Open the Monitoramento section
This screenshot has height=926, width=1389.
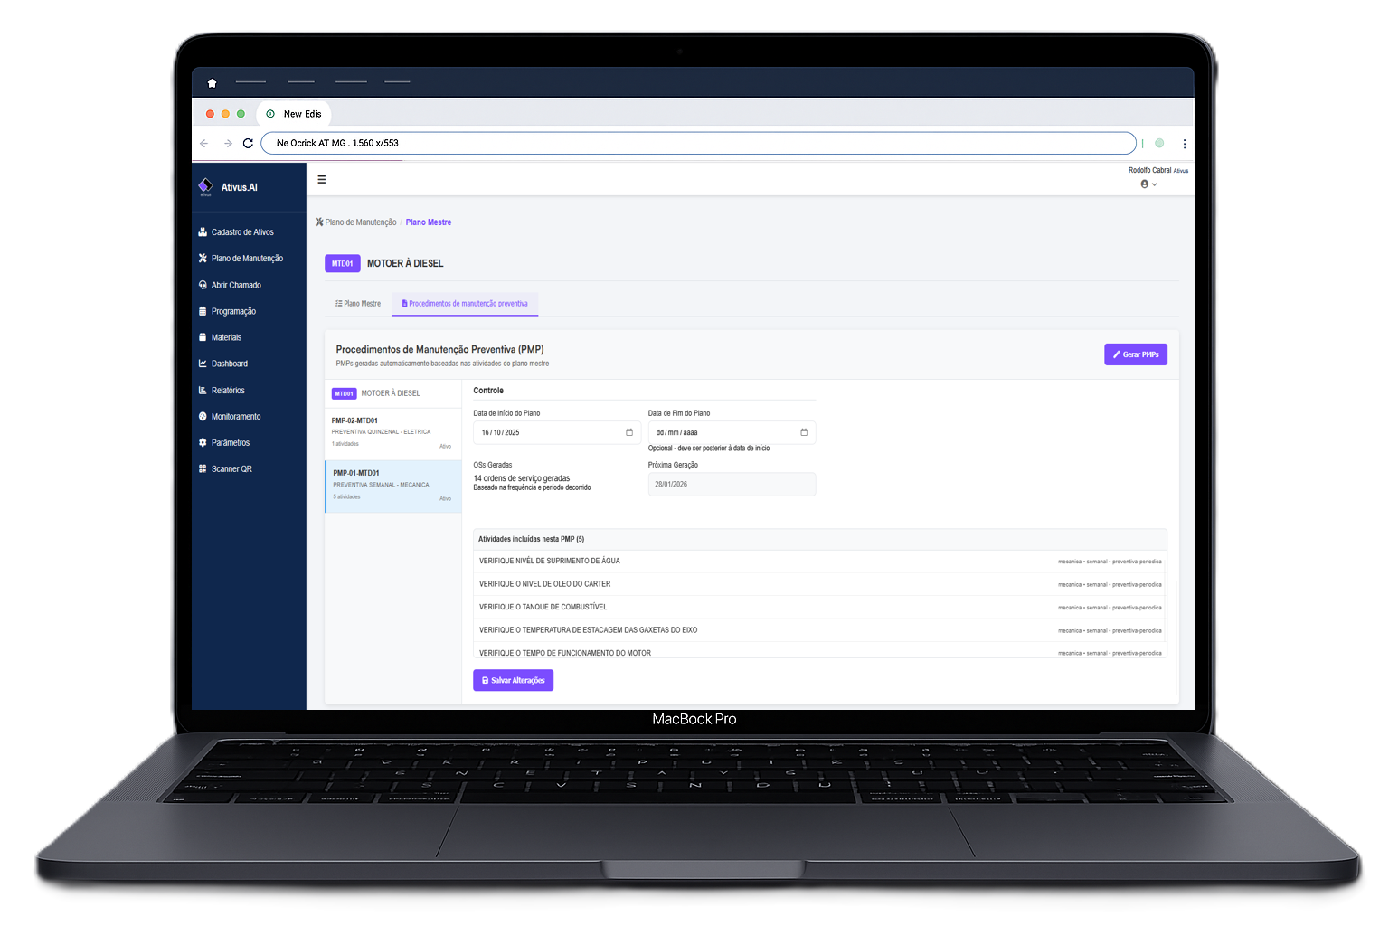(x=235, y=417)
